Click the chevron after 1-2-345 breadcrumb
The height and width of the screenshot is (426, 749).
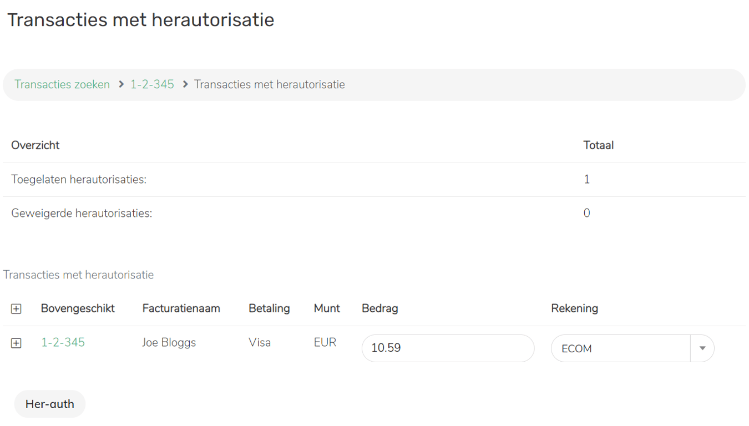pos(185,84)
